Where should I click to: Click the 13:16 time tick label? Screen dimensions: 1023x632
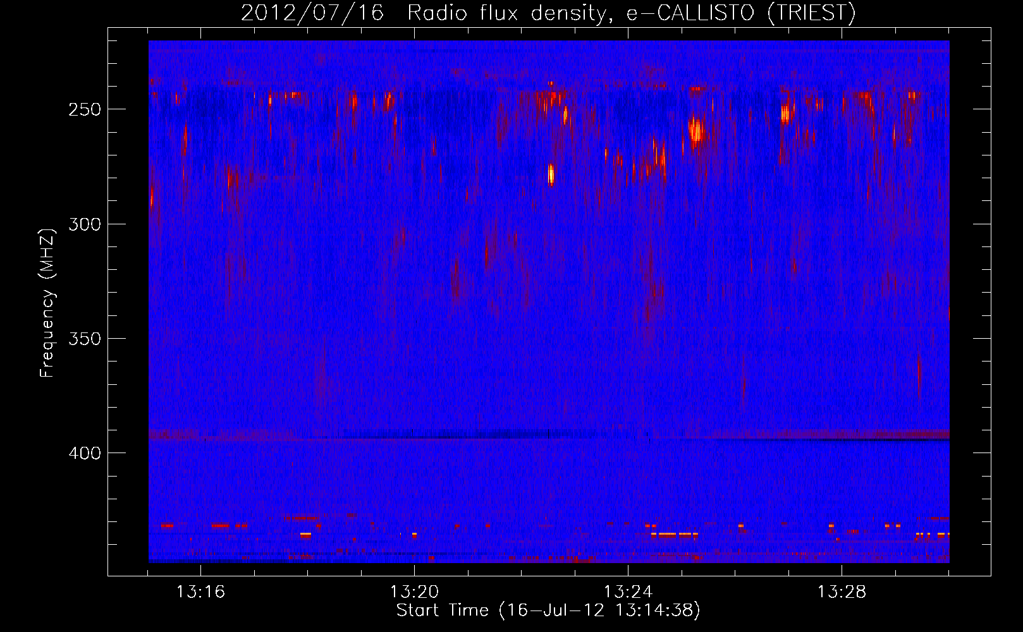[x=200, y=592]
